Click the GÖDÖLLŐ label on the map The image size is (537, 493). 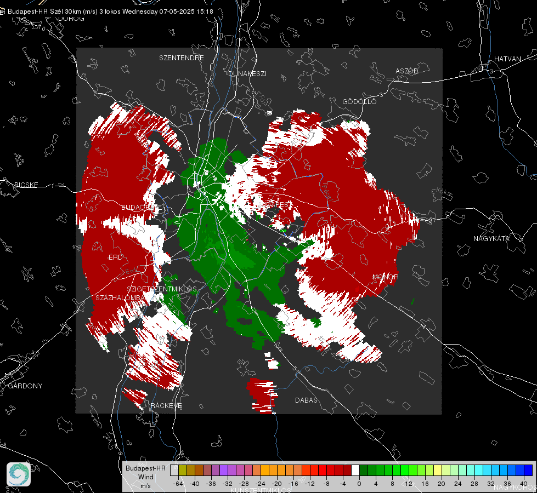click(359, 101)
